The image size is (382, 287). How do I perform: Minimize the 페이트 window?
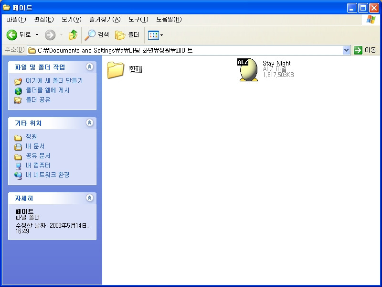point(351,8)
